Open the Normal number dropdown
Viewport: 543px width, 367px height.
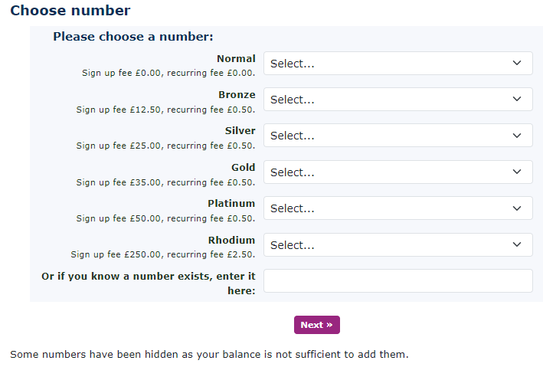coord(397,64)
